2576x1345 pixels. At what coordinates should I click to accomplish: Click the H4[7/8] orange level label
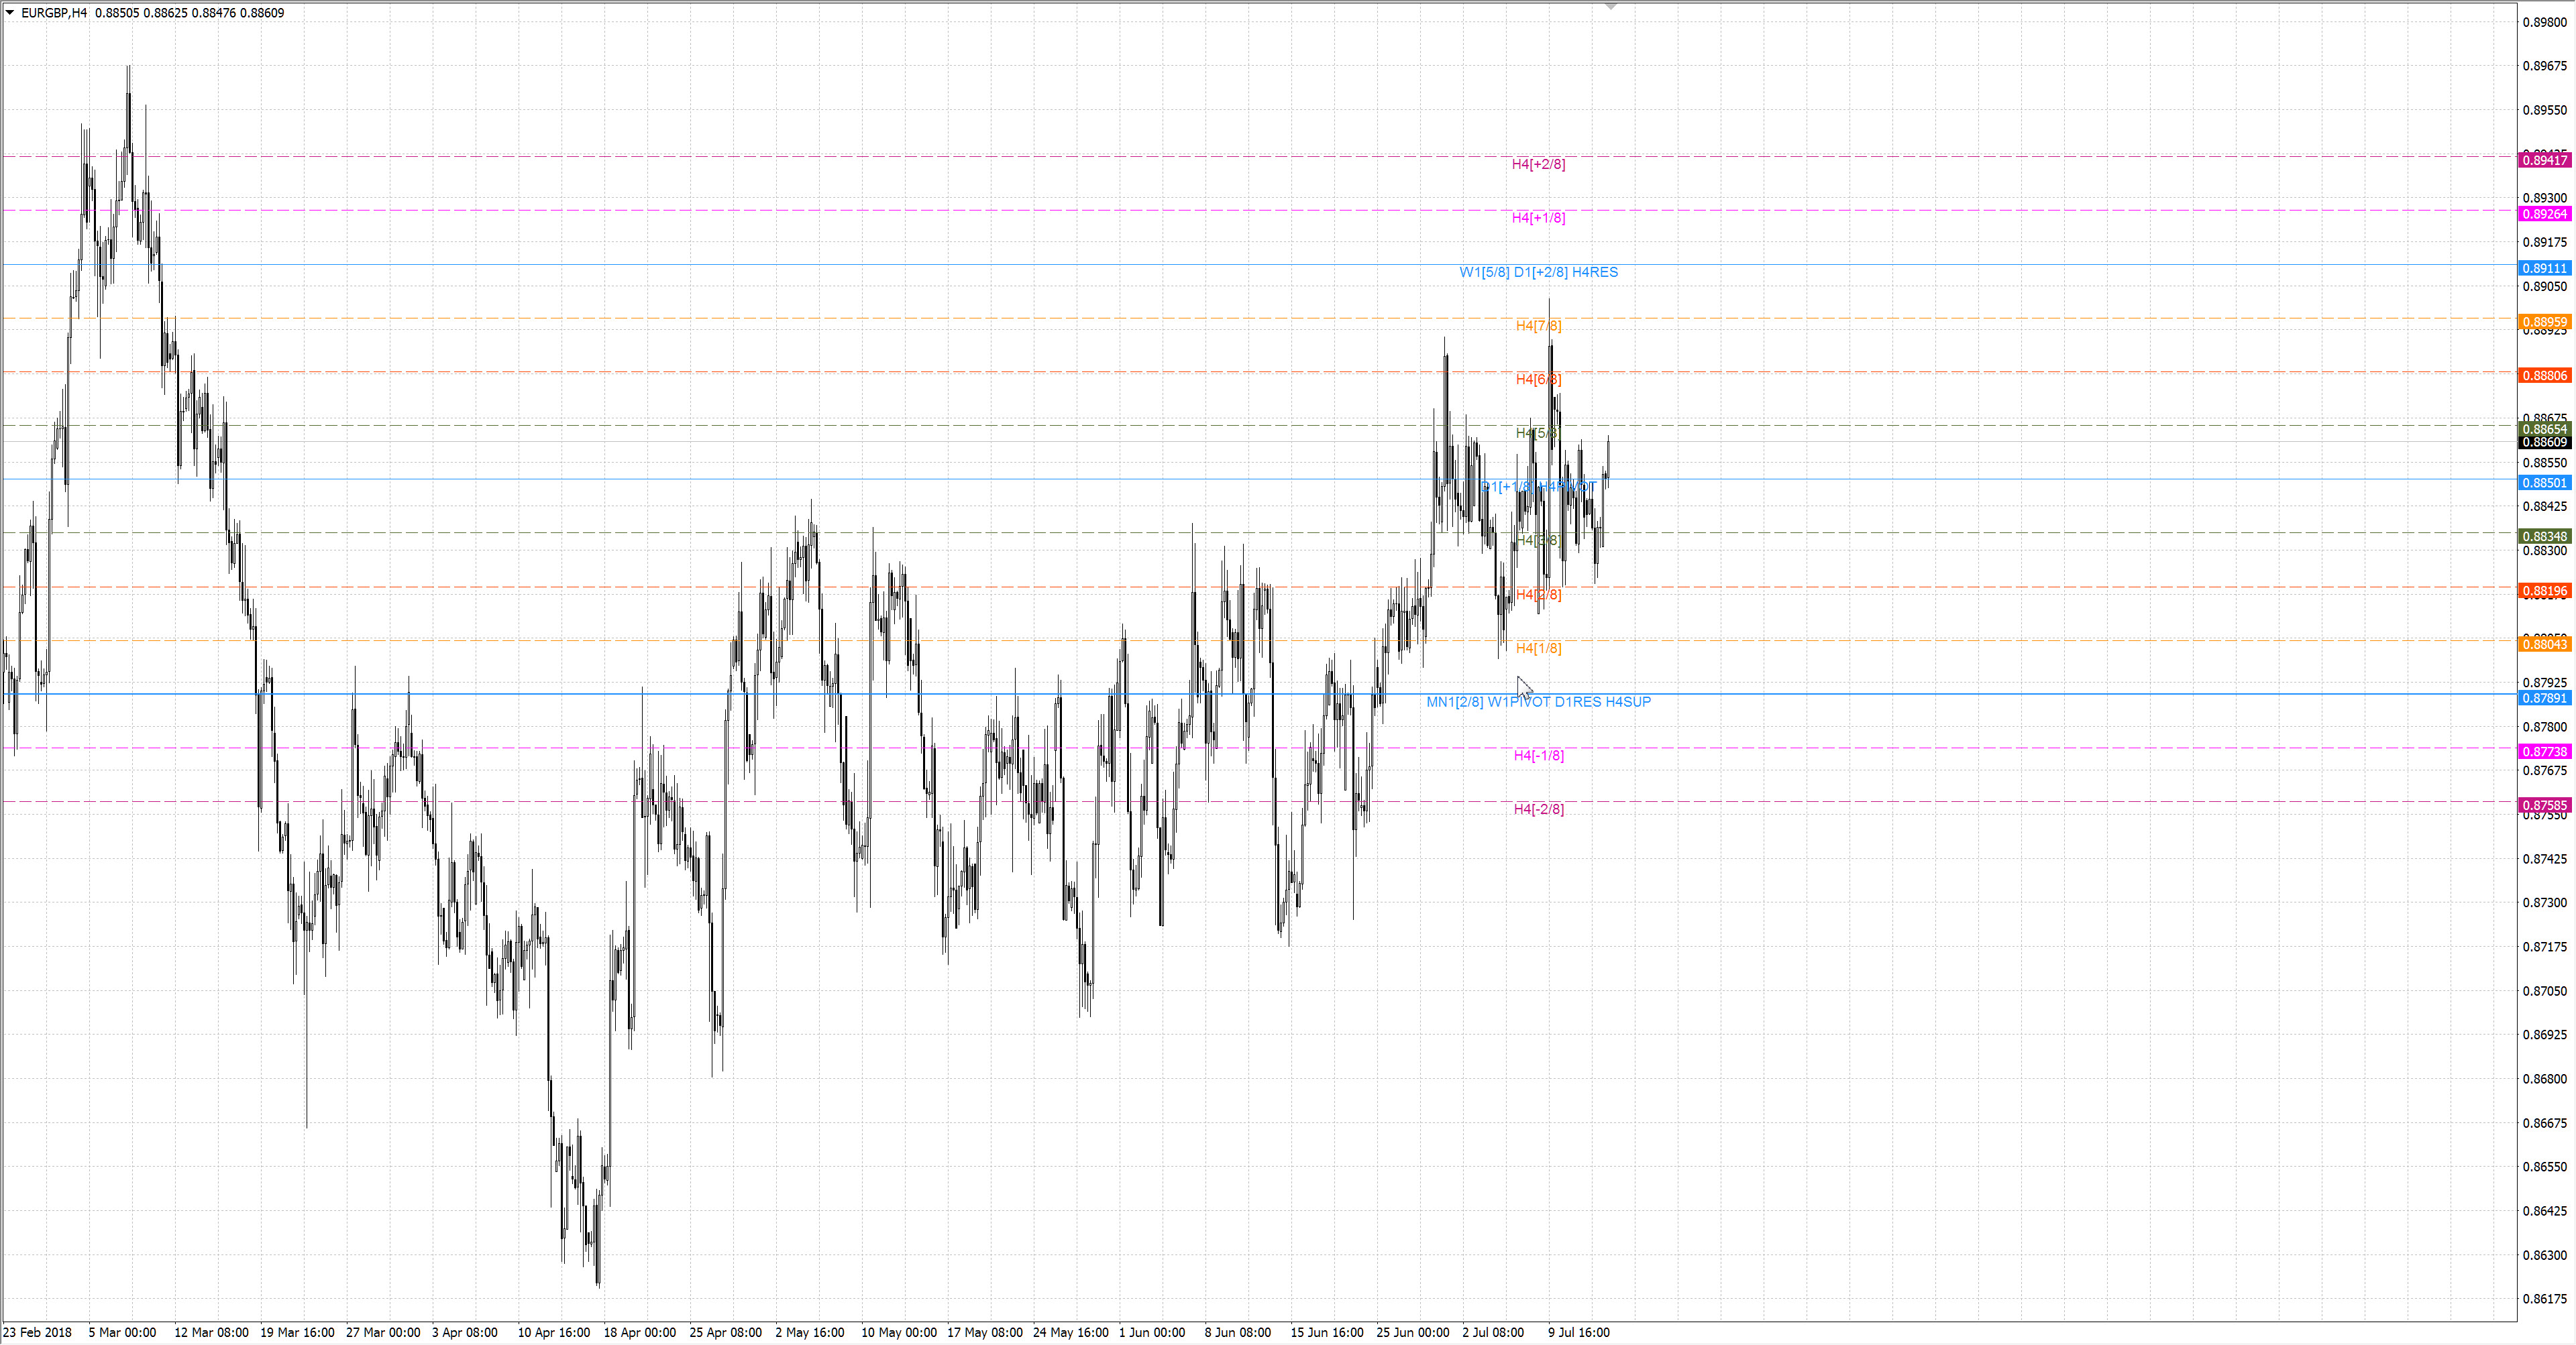[x=1538, y=326]
